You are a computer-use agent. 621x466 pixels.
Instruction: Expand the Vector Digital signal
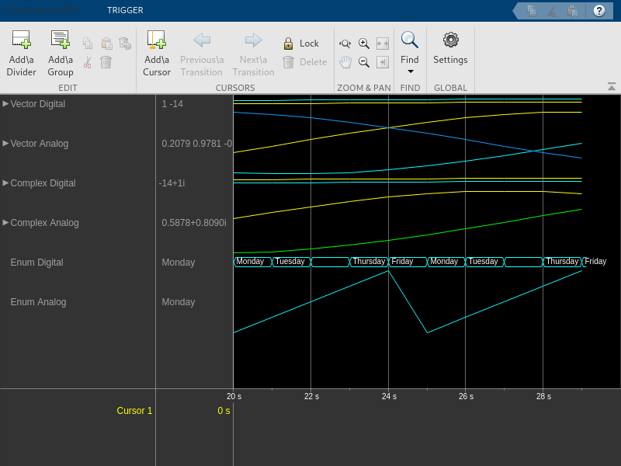[x=5, y=103]
